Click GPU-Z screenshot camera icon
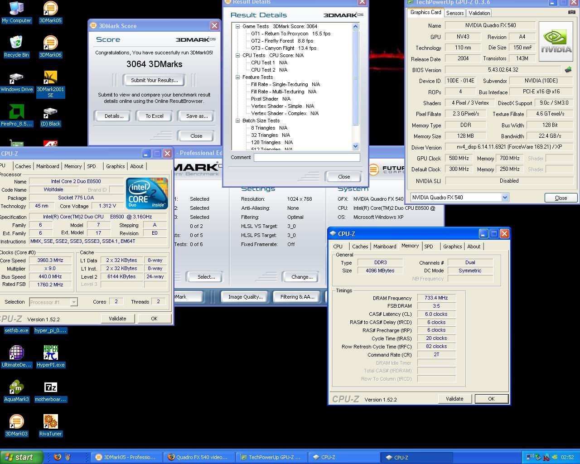 tap(571, 12)
